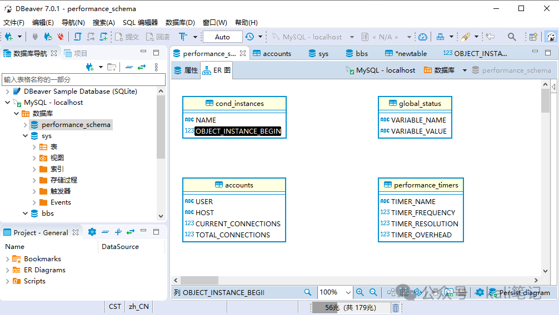Click the recent SQL script icon

pyautogui.click(x=91, y=37)
